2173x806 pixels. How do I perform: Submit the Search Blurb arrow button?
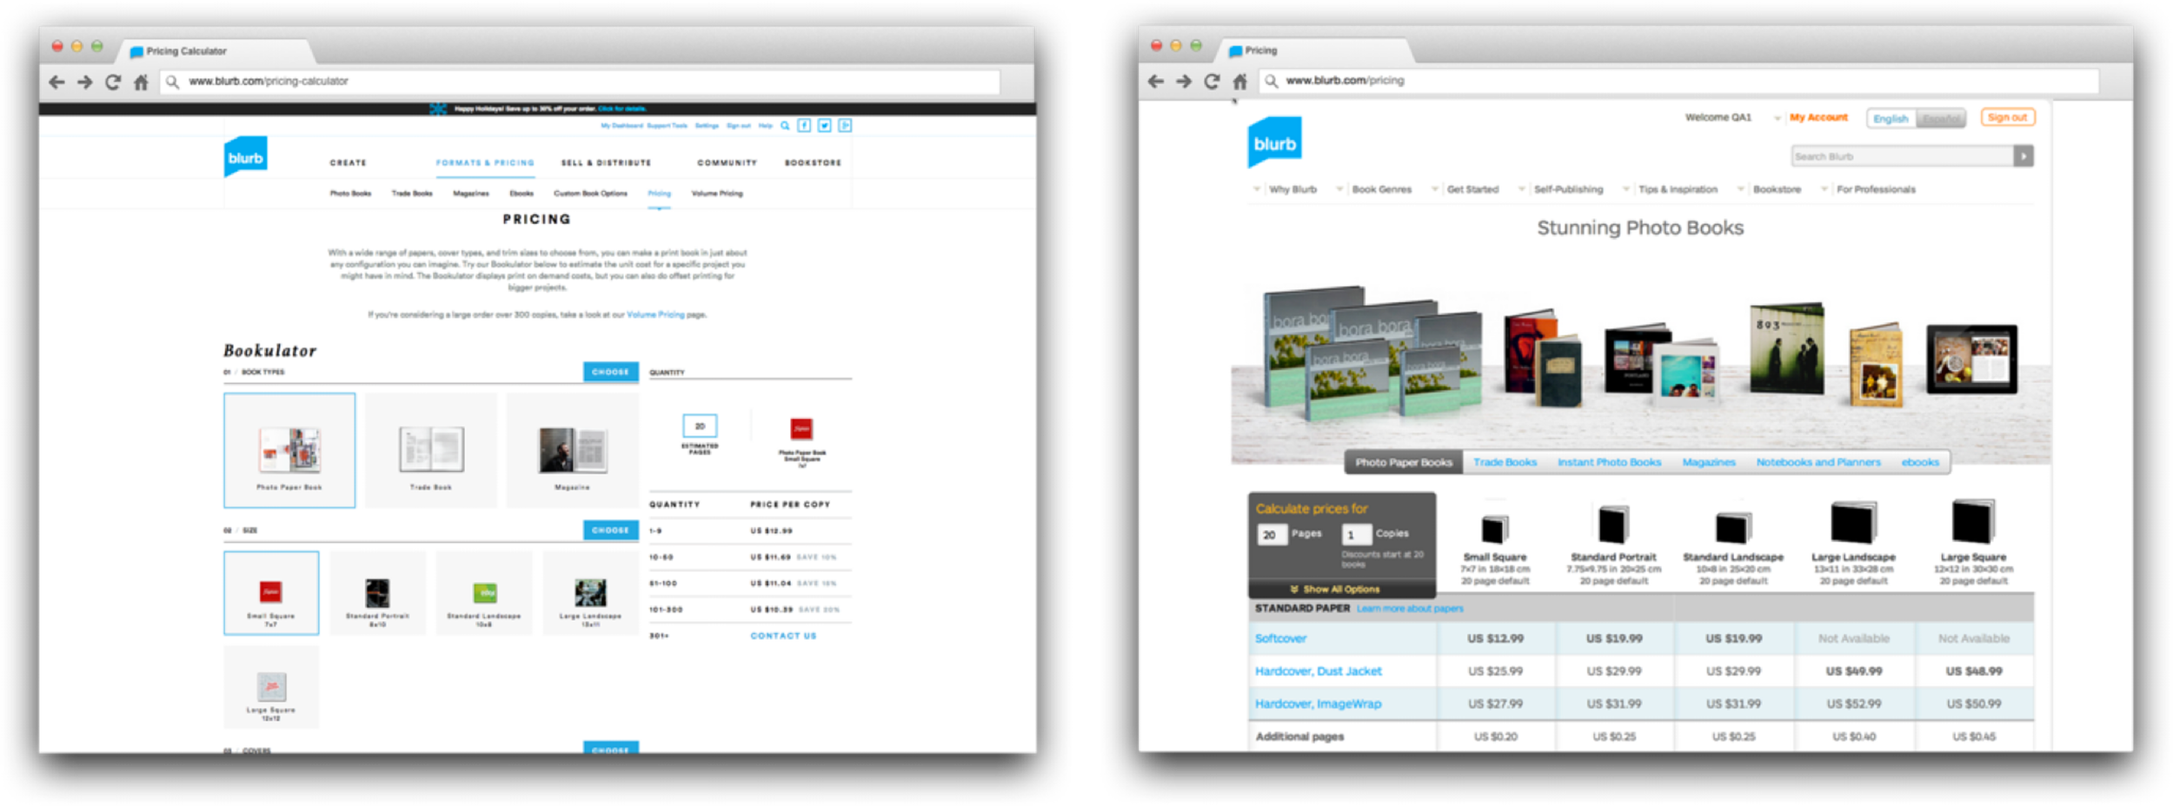pos(2023,156)
